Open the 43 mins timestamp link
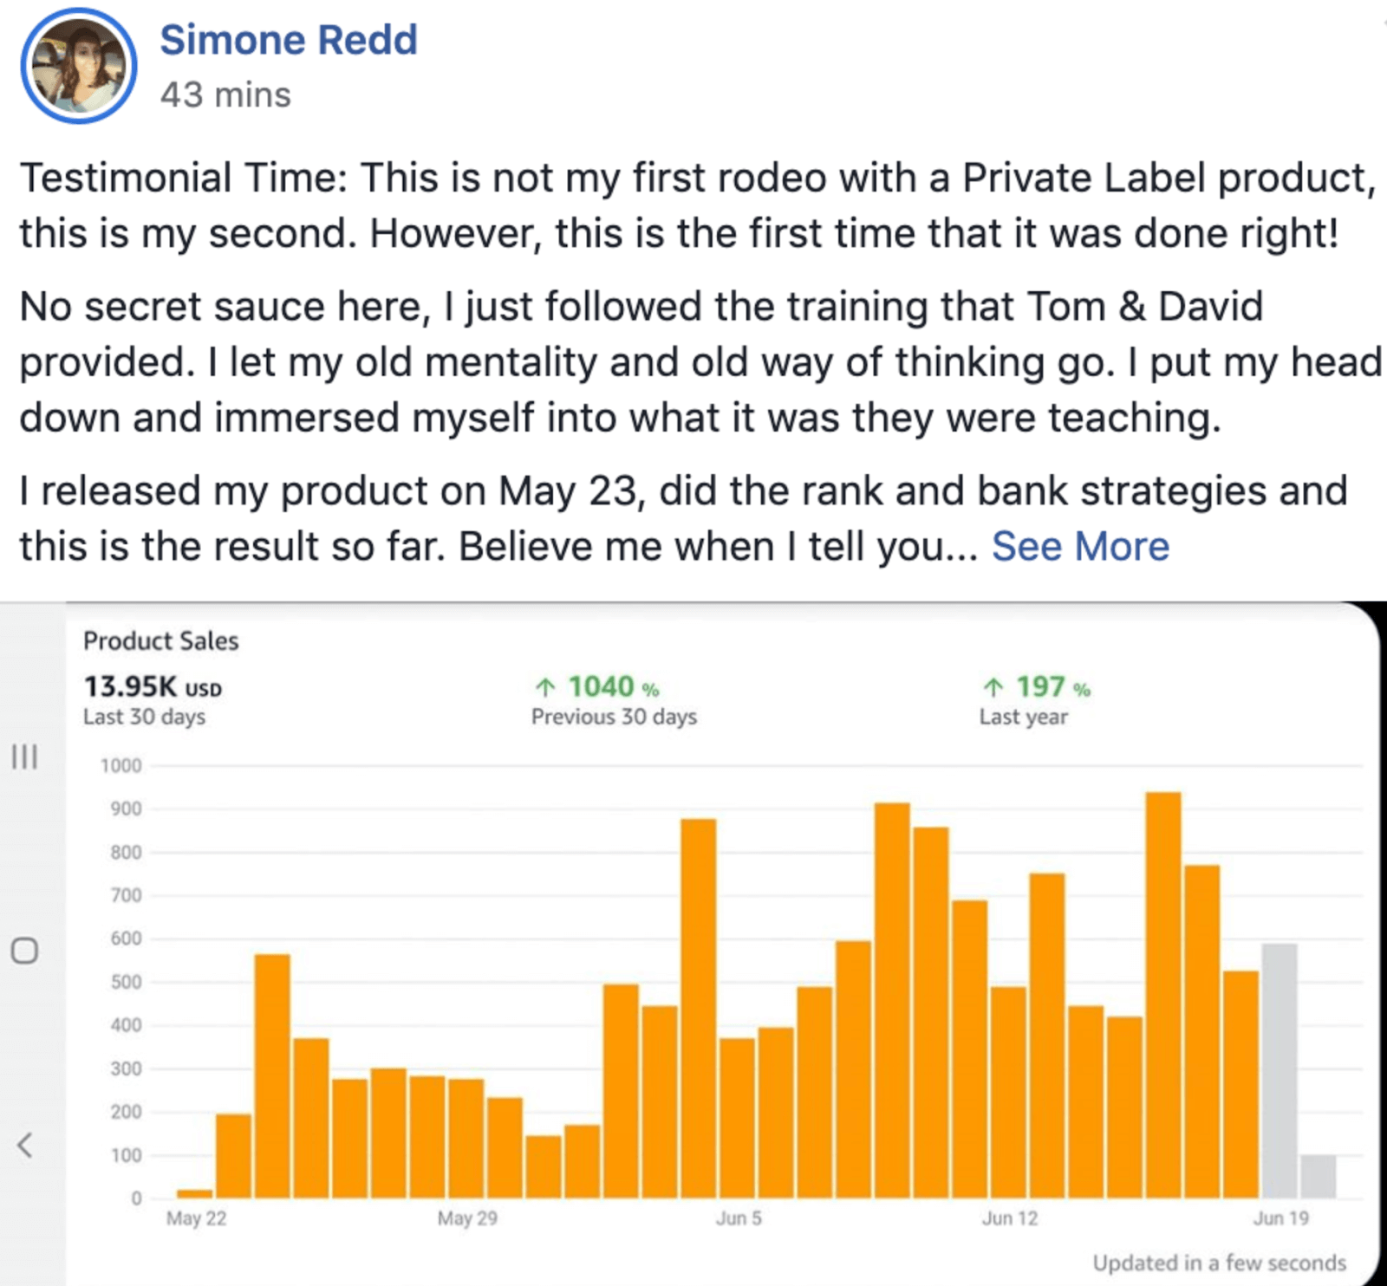 (x=225, y=94)
